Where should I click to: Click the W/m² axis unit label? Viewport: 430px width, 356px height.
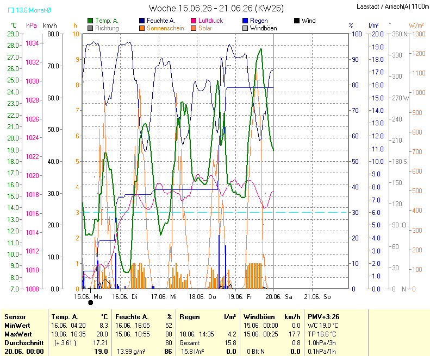[x=416, y=26]
